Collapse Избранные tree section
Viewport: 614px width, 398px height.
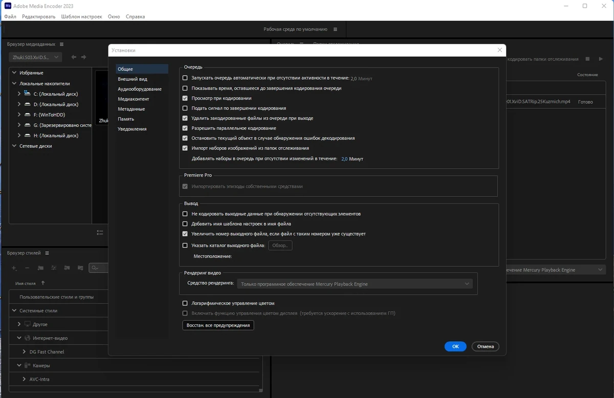(14, 73)
